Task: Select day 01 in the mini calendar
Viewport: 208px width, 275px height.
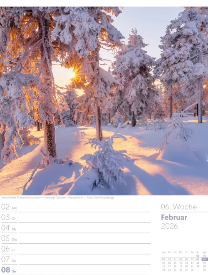Action: tap(198, 256)
